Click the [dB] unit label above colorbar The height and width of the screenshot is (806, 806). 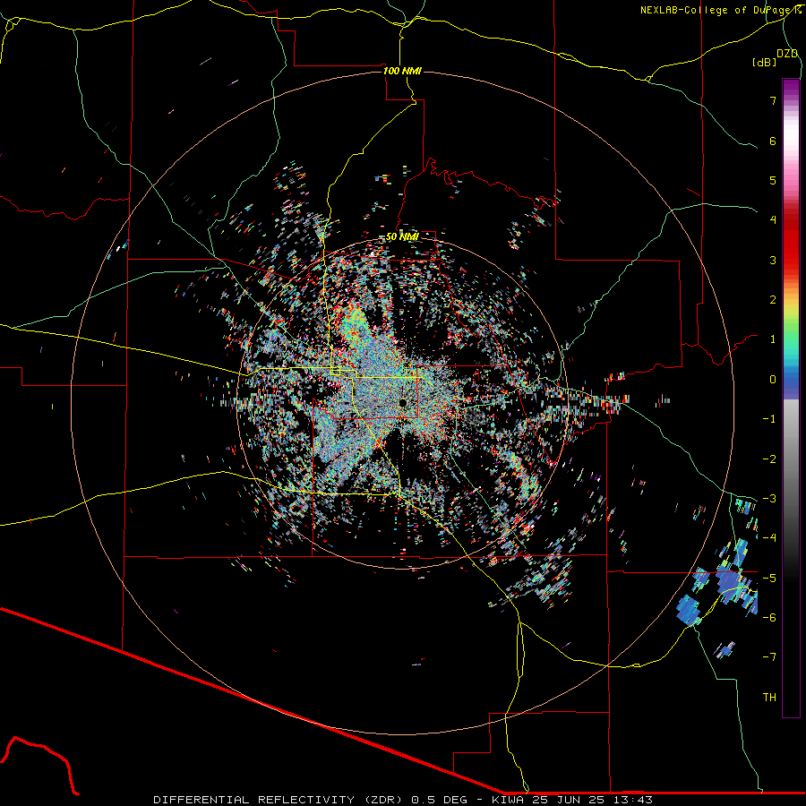point(764,62)
